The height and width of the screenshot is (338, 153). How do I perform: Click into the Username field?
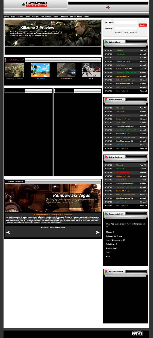pos(126,22)
